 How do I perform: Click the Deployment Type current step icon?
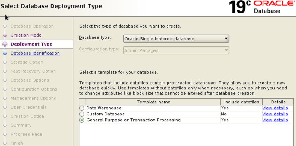tap(5, 44)
